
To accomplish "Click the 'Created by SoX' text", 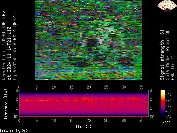I will pos(14,131).
